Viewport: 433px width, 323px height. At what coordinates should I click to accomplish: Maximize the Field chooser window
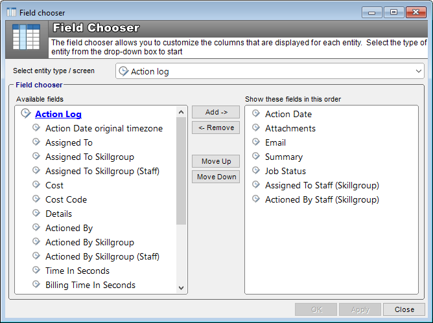click(x=394, y=12)
